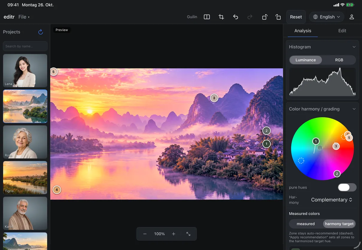
Task: Click sample marker 4 on the photo
Action: (57, 190)
